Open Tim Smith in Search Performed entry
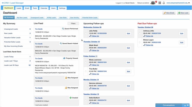The image size is (192, 107). [x=39, y=29]
